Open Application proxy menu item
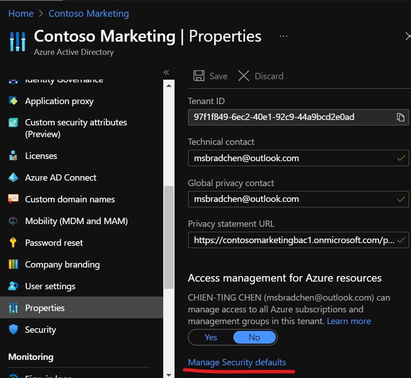This screenshot has width=411, height=378. [x=59, y=101]
